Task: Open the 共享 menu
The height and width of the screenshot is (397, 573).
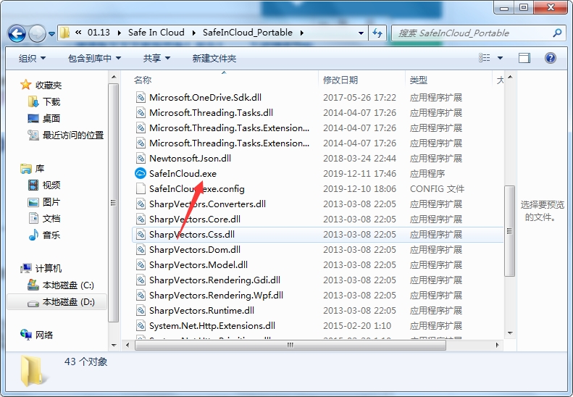Action: click(156, 58)
